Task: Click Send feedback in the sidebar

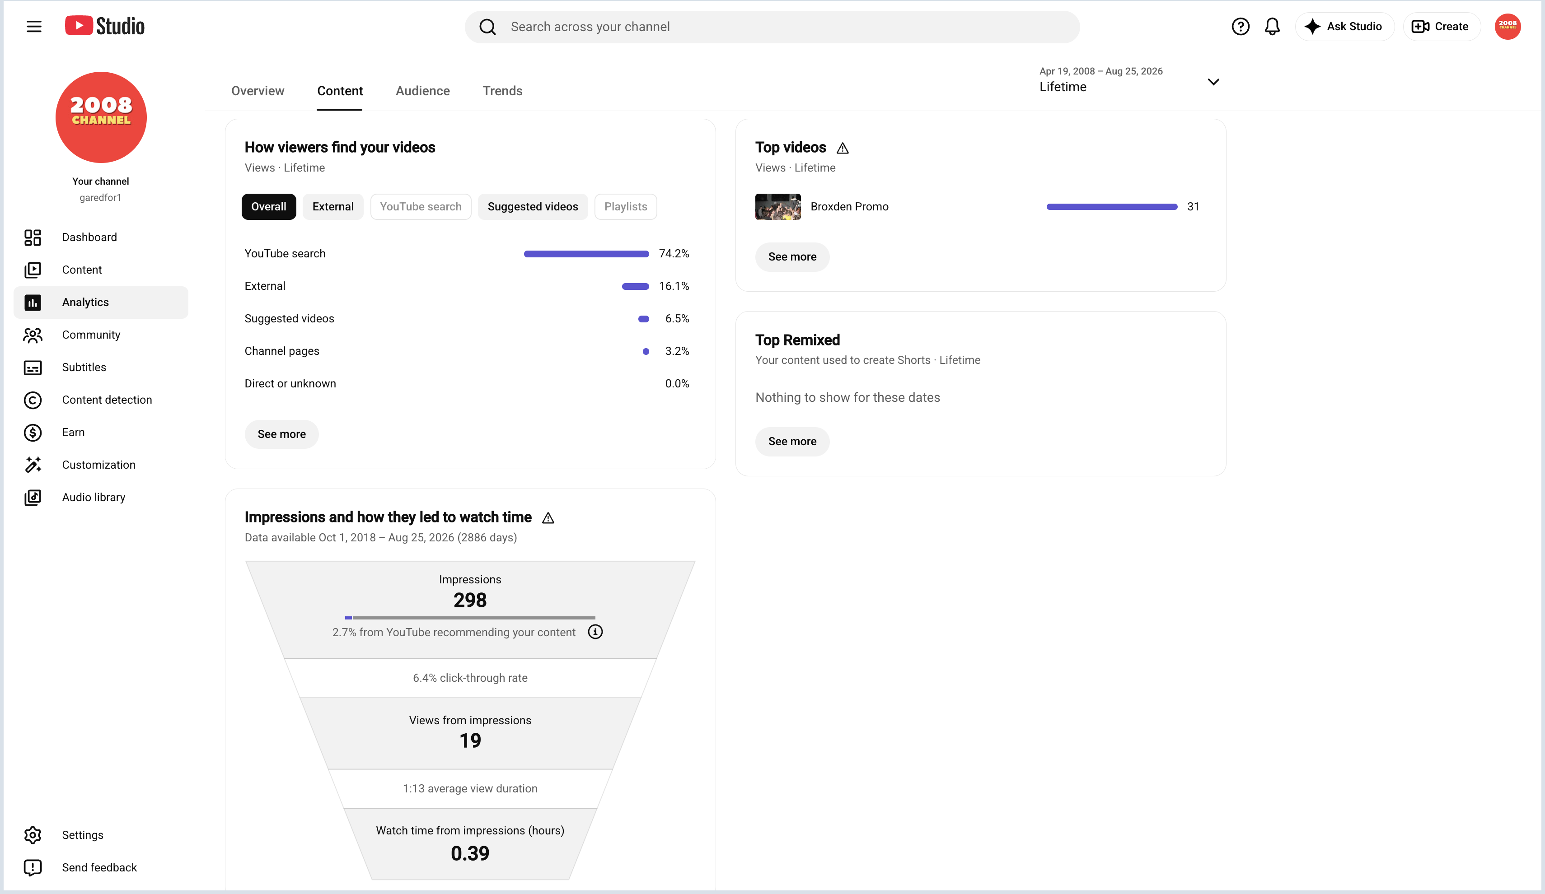Action: (x=101, y=867)
